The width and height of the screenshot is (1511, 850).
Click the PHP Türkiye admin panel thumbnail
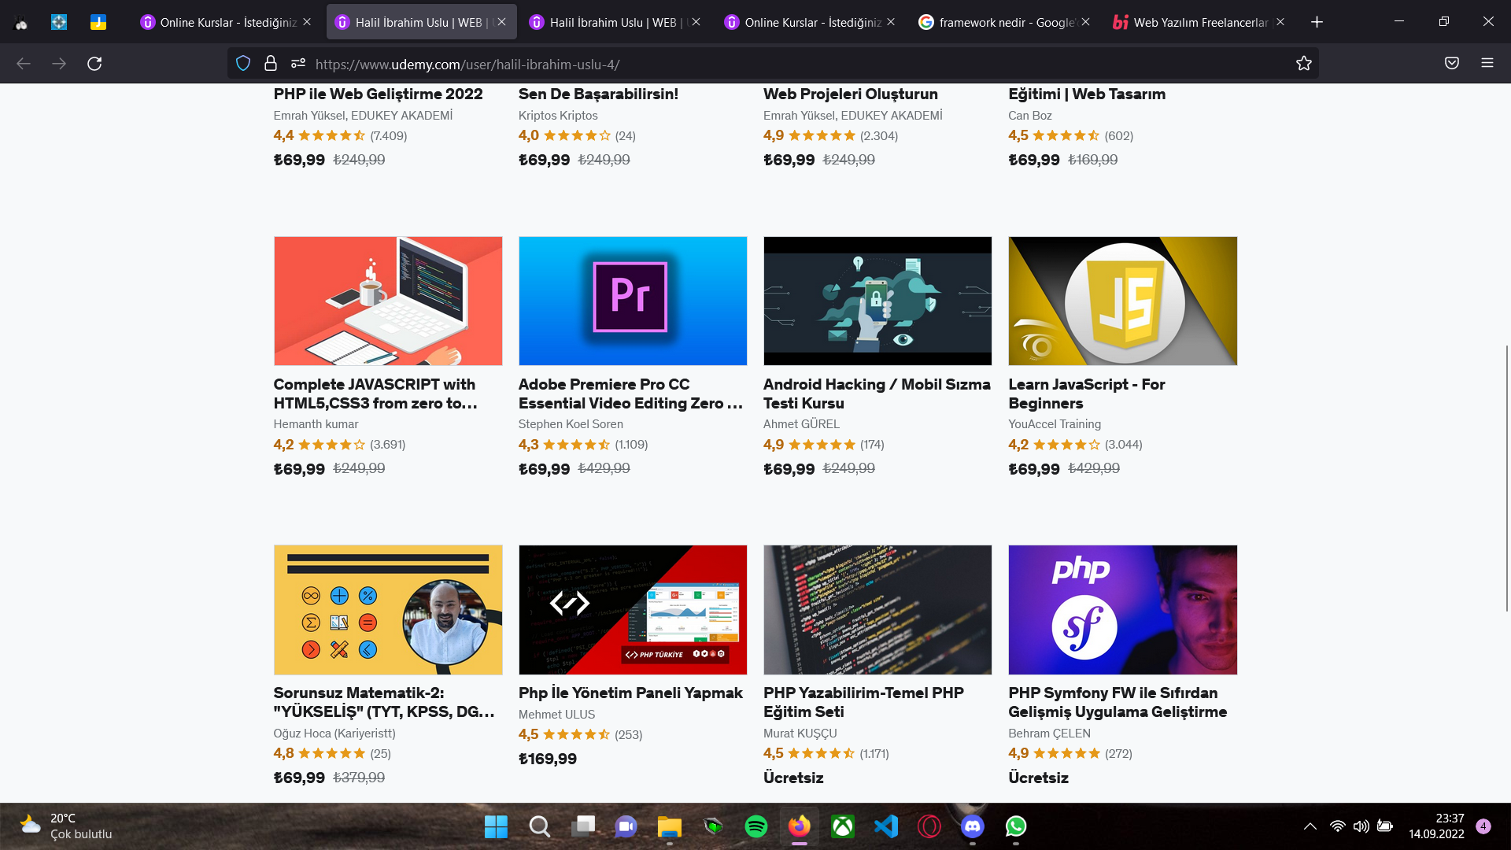click(x=633, y=610)
